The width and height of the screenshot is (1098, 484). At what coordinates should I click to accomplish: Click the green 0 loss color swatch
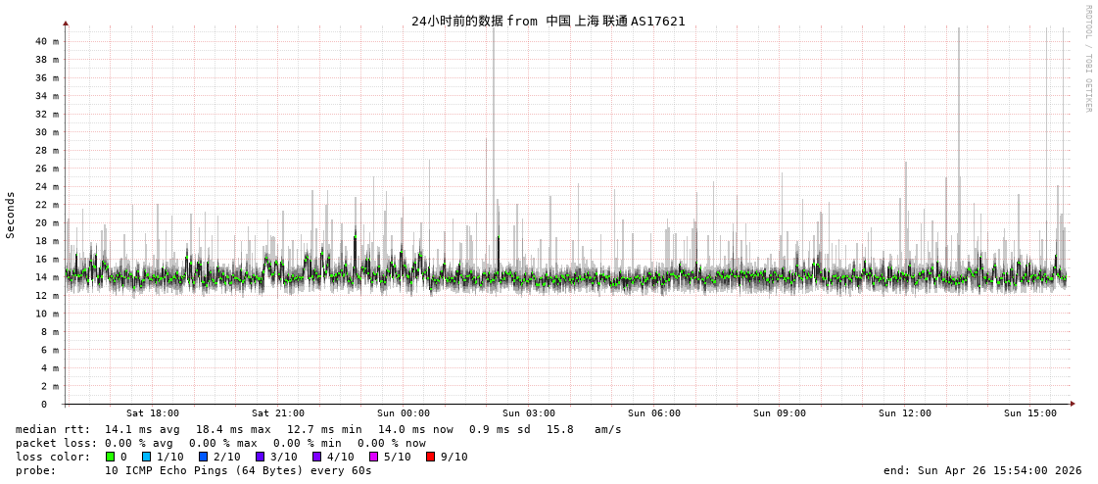111,457
